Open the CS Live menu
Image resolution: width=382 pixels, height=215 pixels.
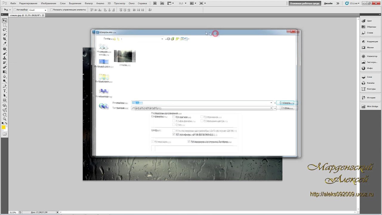click(352, 3)
